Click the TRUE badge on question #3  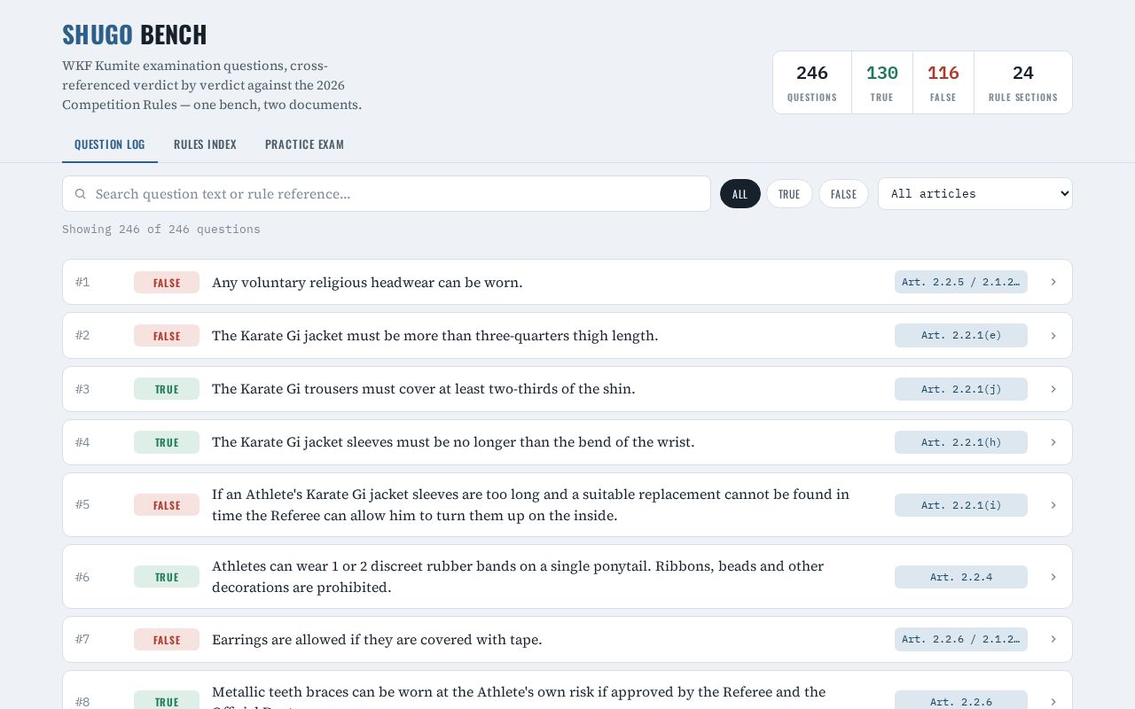click(167, 389)
